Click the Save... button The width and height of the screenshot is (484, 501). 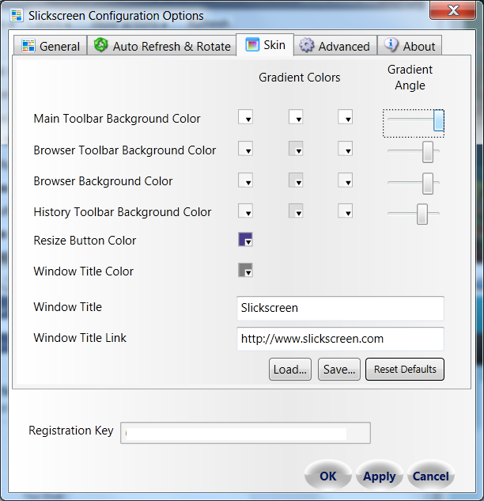(x=339, y=370)
